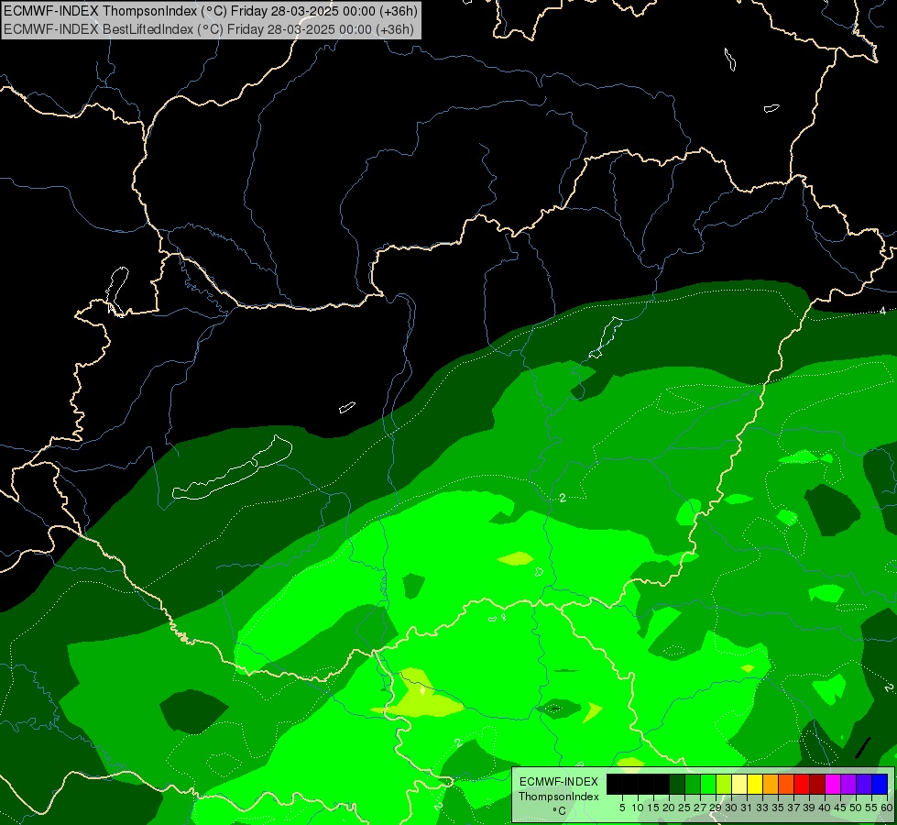
Task: Click the legend tick label 39
Action: pyautogui.click(x=808, y=808)
